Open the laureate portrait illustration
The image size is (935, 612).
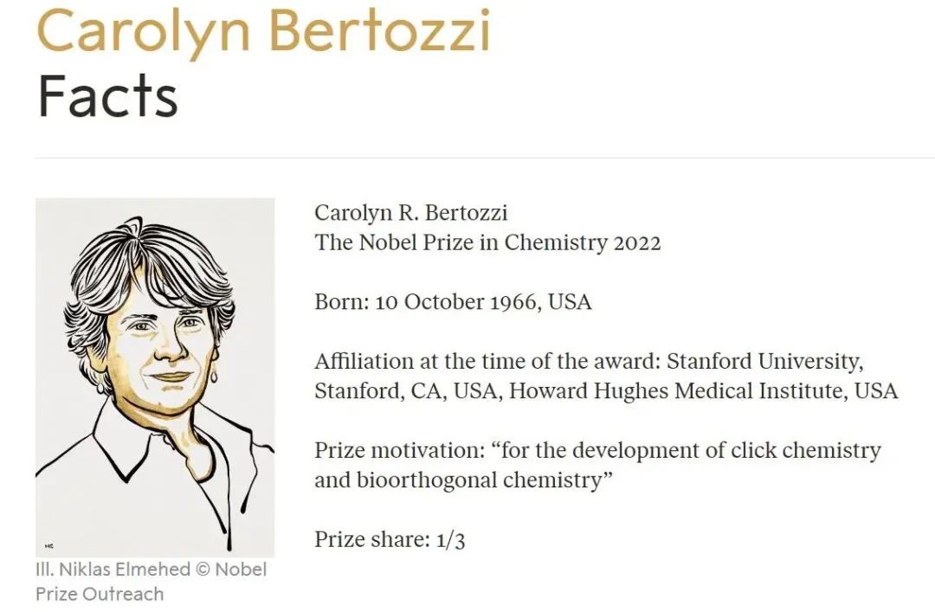click(x=155, y=377)
